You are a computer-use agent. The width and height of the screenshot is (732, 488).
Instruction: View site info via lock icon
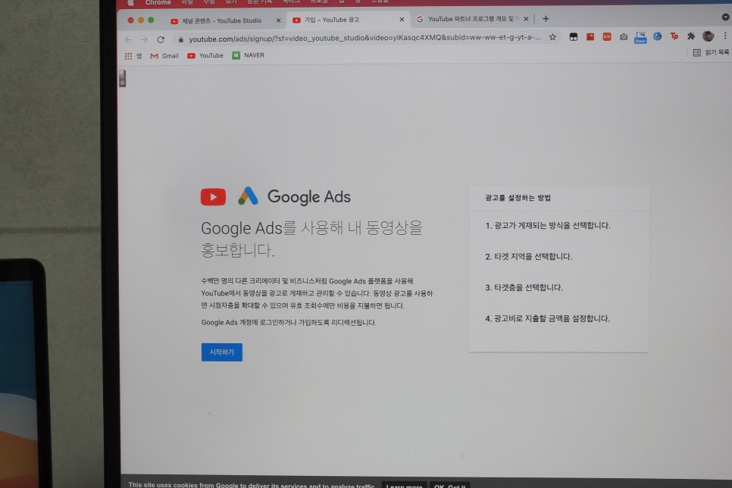[181, 39]
